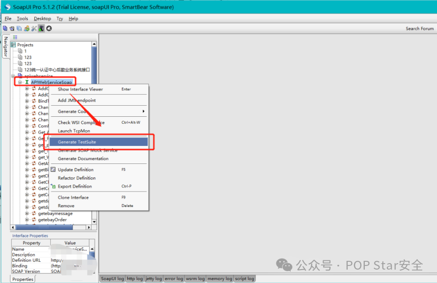This screenshot has height=283, width=437.
Task: Click the icon of the Chinese-named 123 project
Action: click(x=20, y=70)
